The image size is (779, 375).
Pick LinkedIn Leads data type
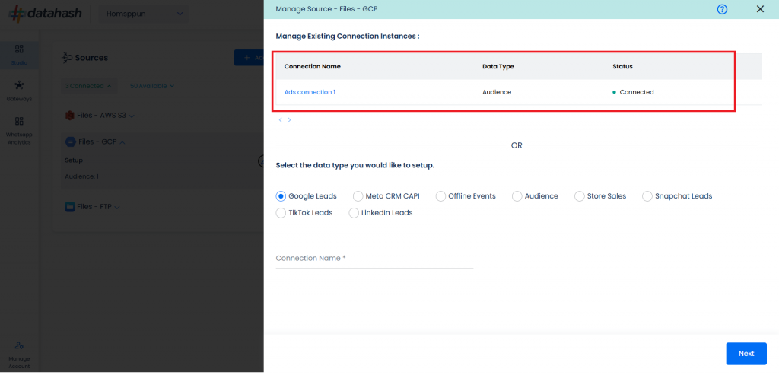(354, 212)
